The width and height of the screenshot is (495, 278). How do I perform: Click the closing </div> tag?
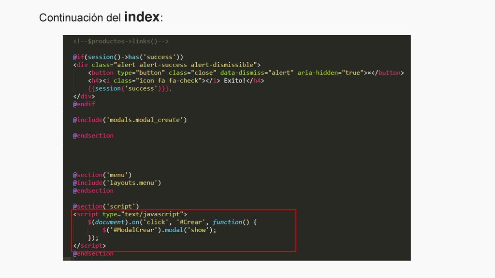84,97
